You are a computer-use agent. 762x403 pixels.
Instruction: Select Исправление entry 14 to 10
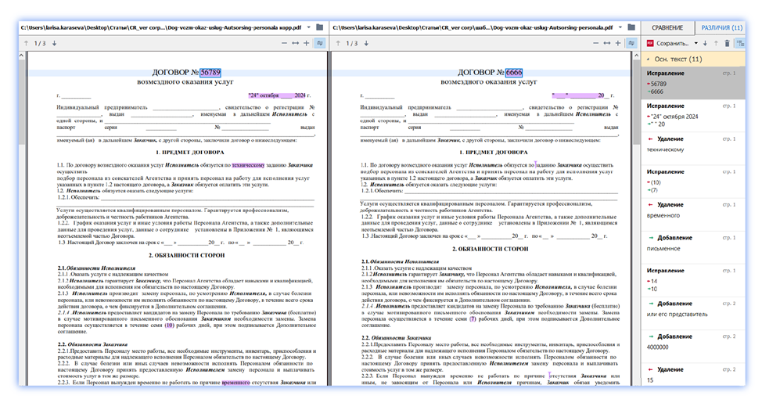click(693, 280)
